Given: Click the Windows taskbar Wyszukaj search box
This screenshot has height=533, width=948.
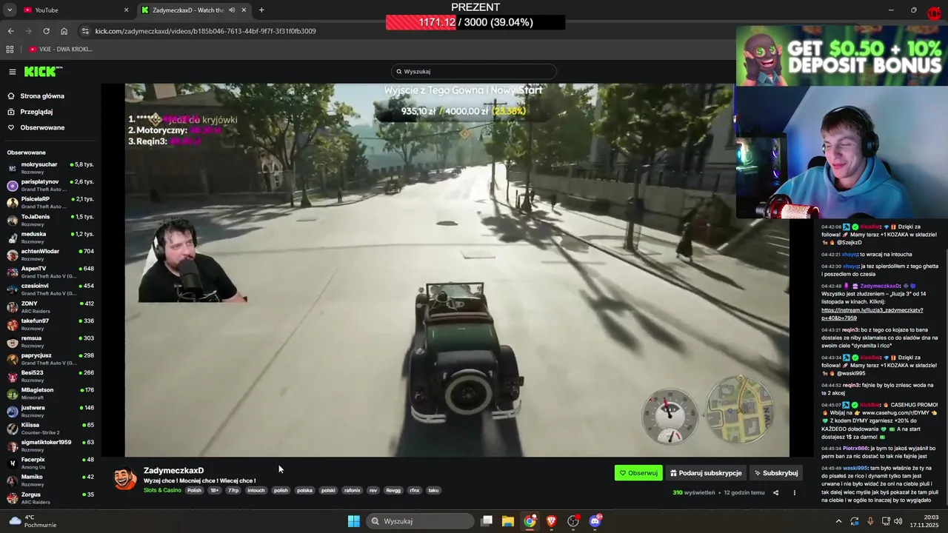Looking at the screenshot, I should (x=420, y=521).
